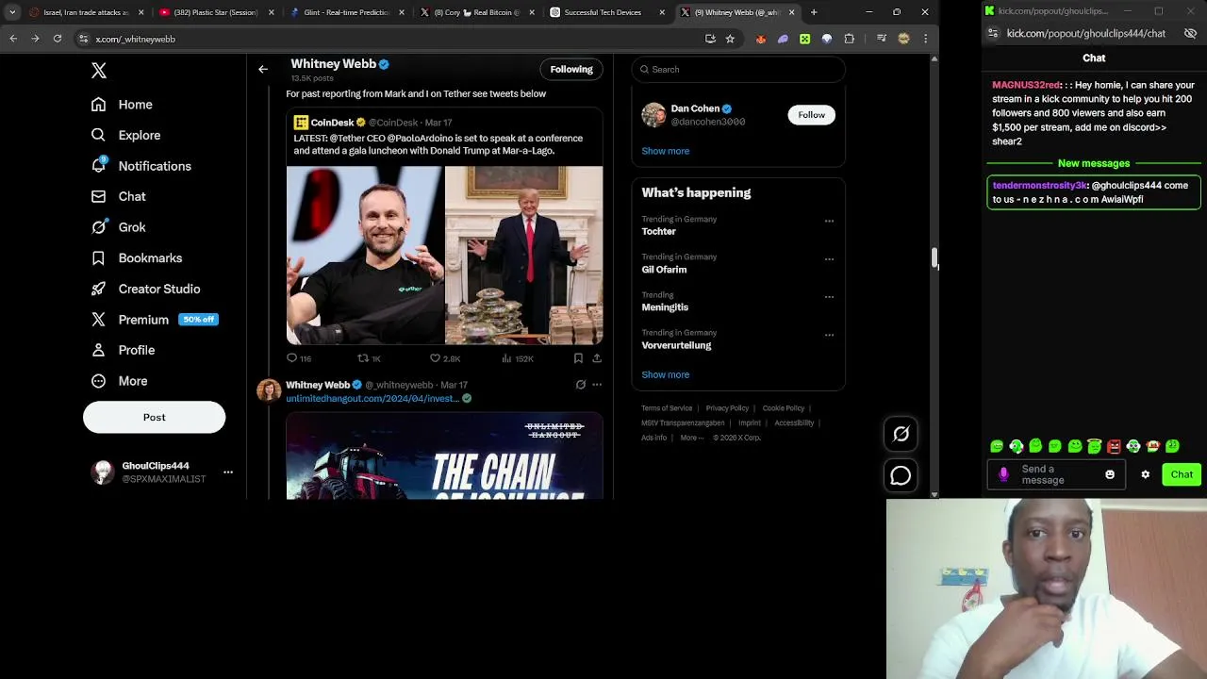This screenshot has width=1207, height=679.
Task: Open the Cookie Policy link
Action: pyautogui.click(x=783, y=408)
